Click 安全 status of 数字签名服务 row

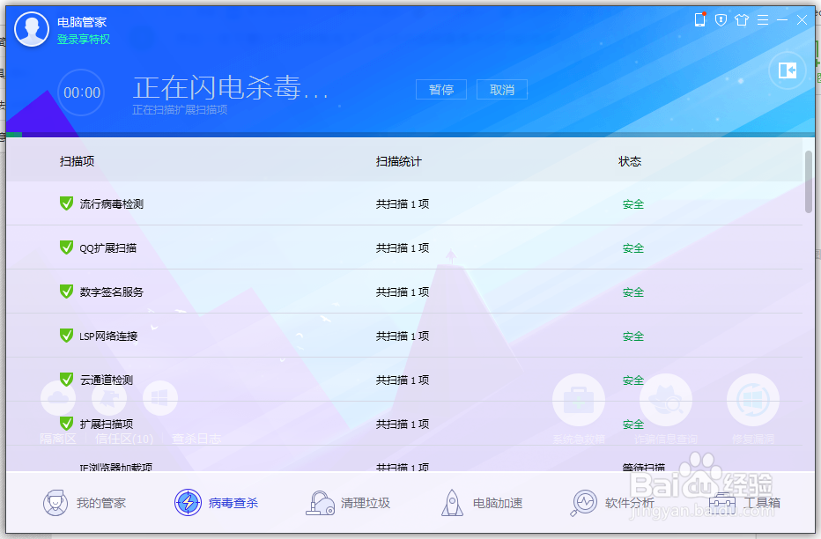click(633, 292)
